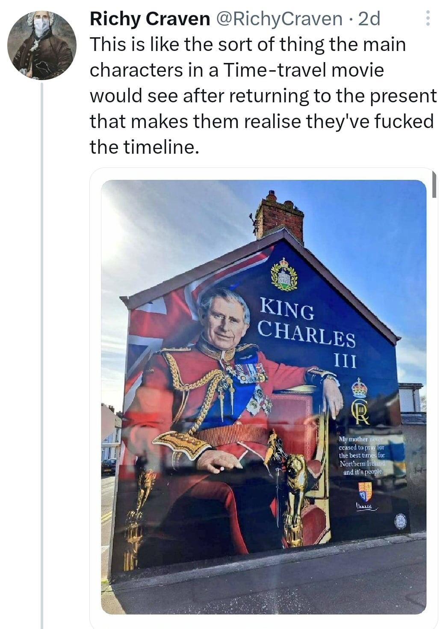440x629 pixels.
Task: Open Richy Craven's profile avatar
Action: click(41, 45)
